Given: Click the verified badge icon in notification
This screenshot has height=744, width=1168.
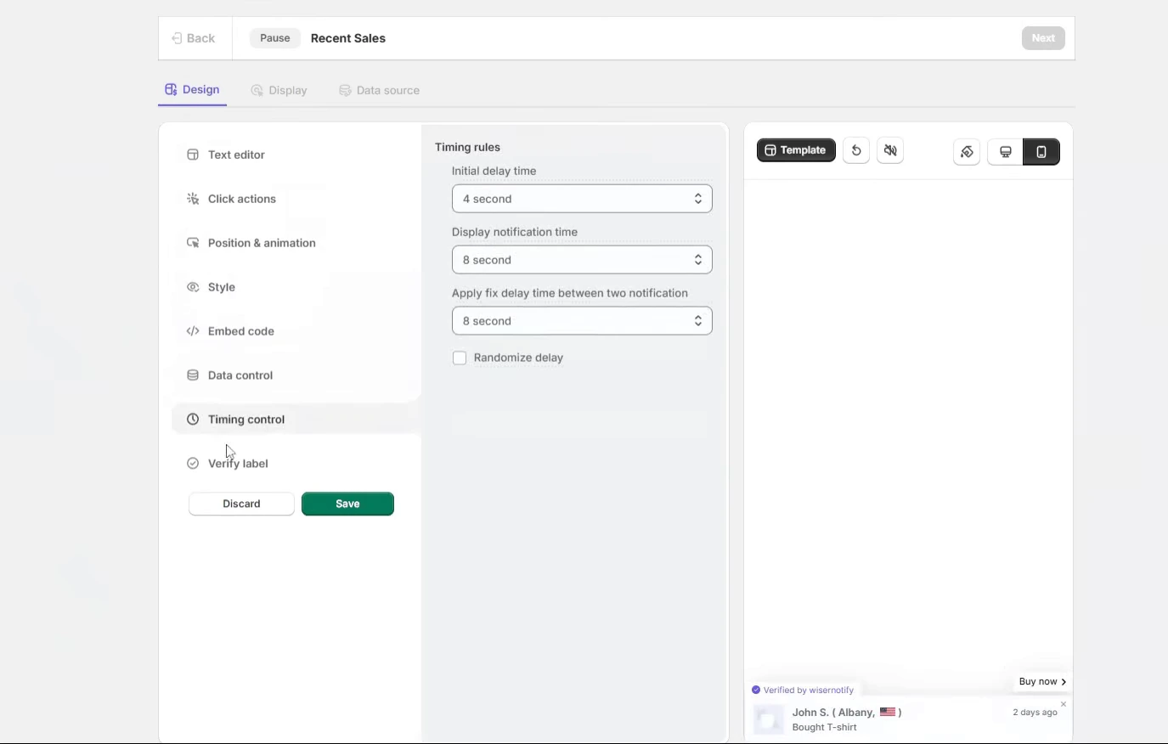Looking at the screenshot, I should 756,690.
